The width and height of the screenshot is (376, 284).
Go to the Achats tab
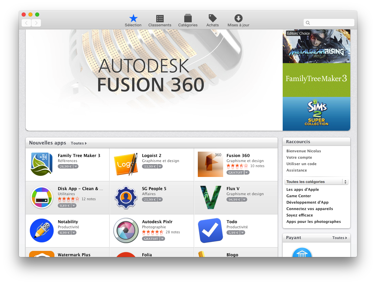coord(212,21)
